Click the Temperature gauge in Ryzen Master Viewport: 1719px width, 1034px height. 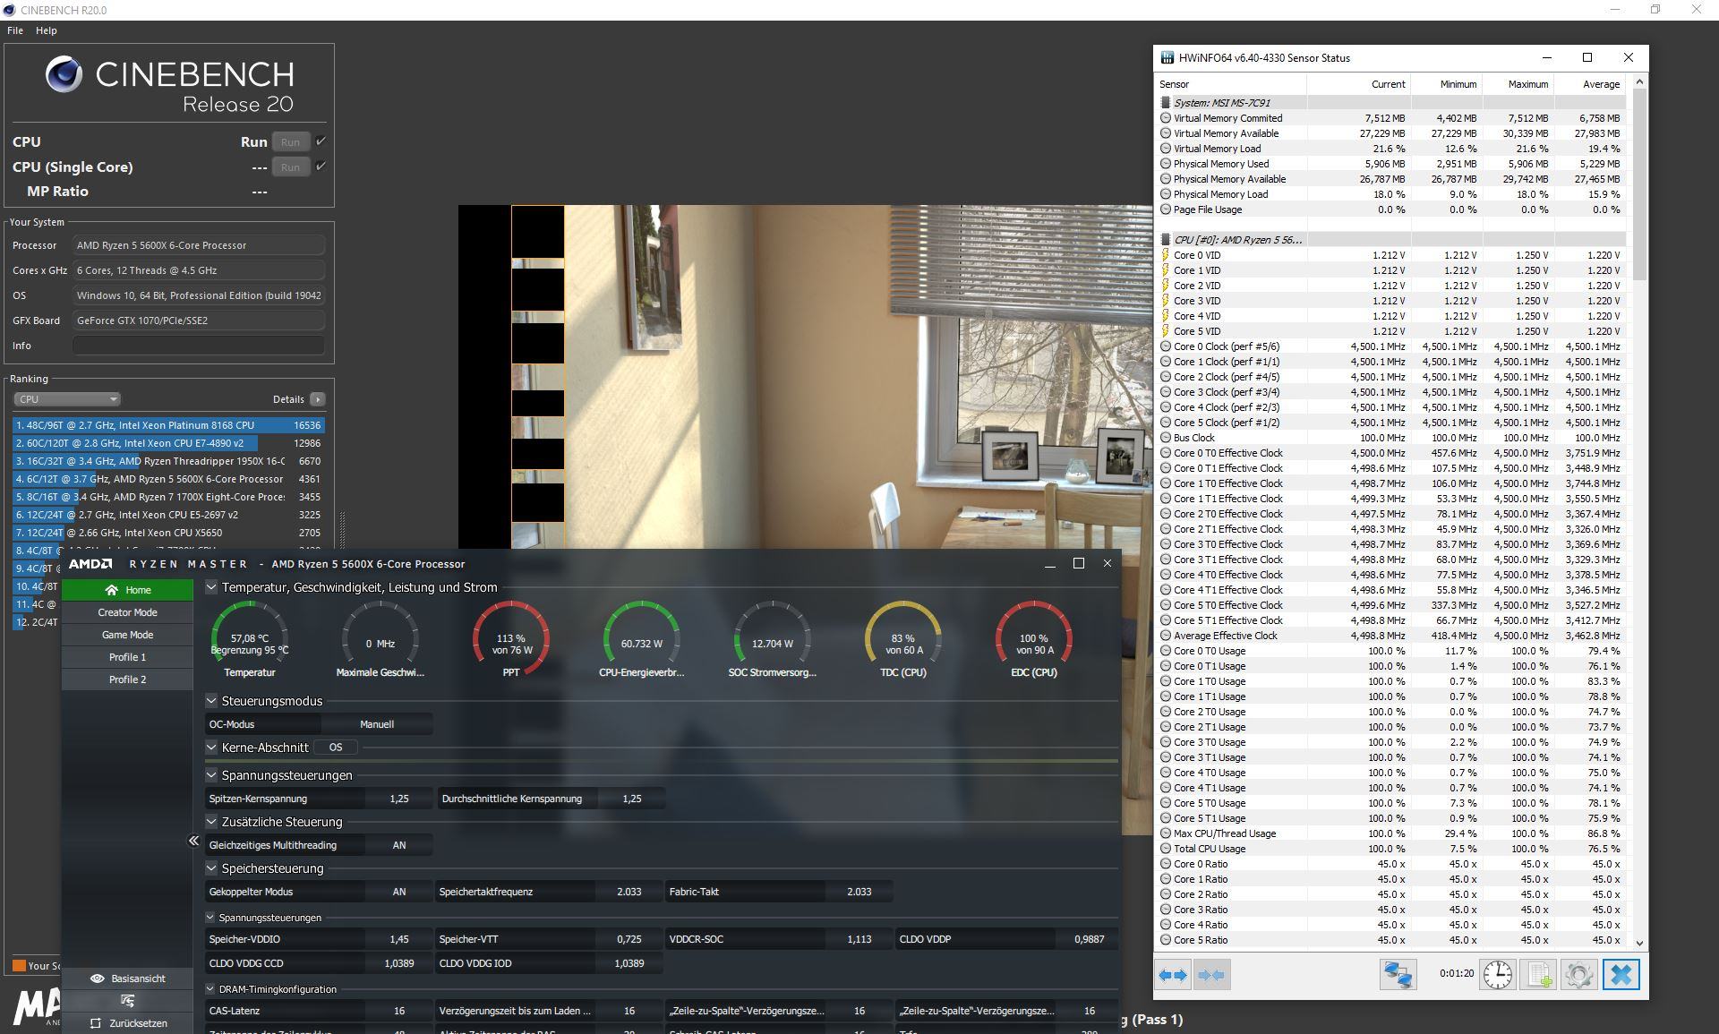(x=250, y=639)
